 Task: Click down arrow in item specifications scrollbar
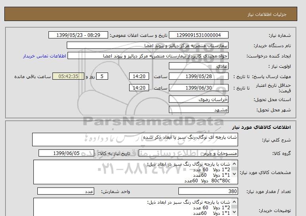click(x=234, y=174)
